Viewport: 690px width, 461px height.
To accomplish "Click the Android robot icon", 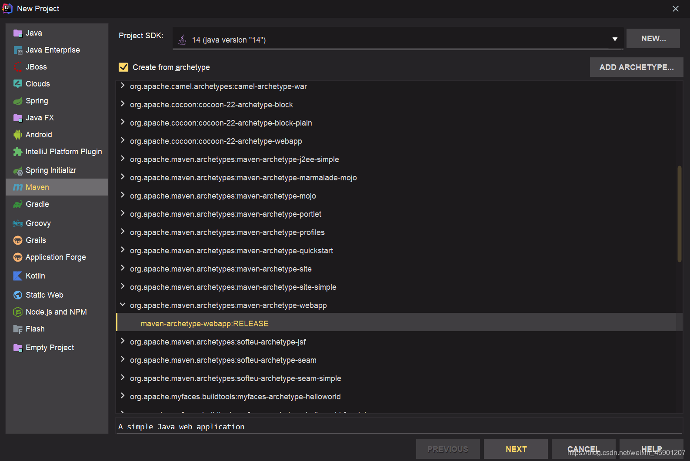I will coord(18,135).
